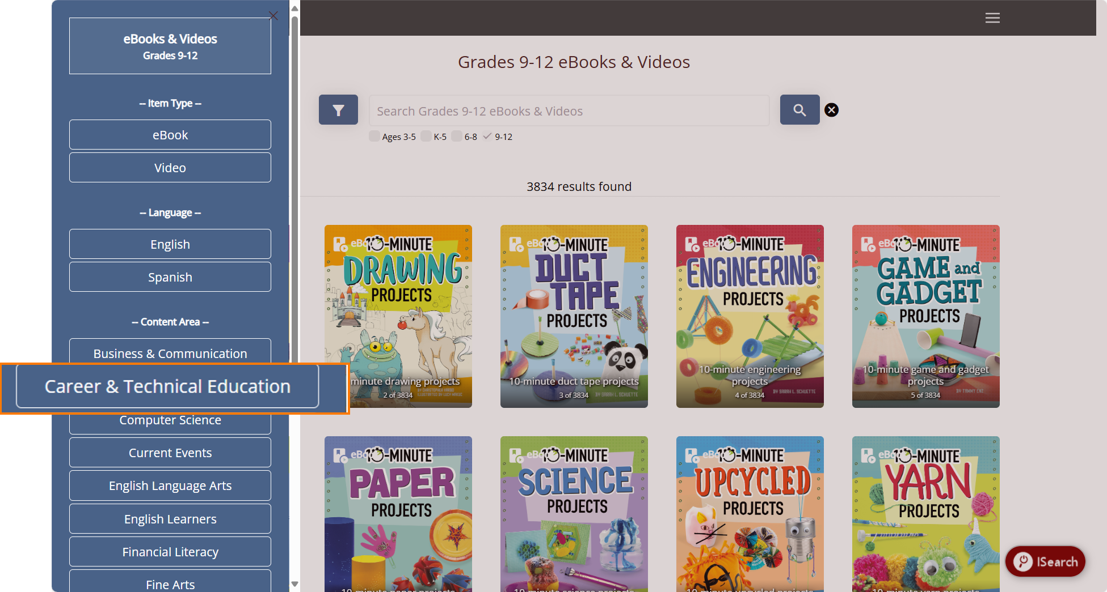Open 10-minute Upcycled Projects book
Screen dimensions: 1107x592
pos(750,514)
